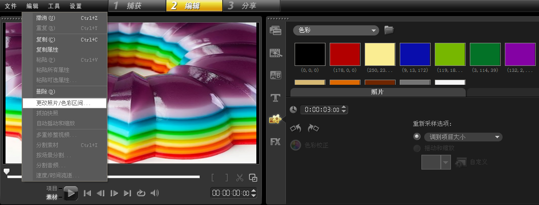Select the black (0, 0, 0) swatch
The image size is (539, 205).
tap(310, 54)
